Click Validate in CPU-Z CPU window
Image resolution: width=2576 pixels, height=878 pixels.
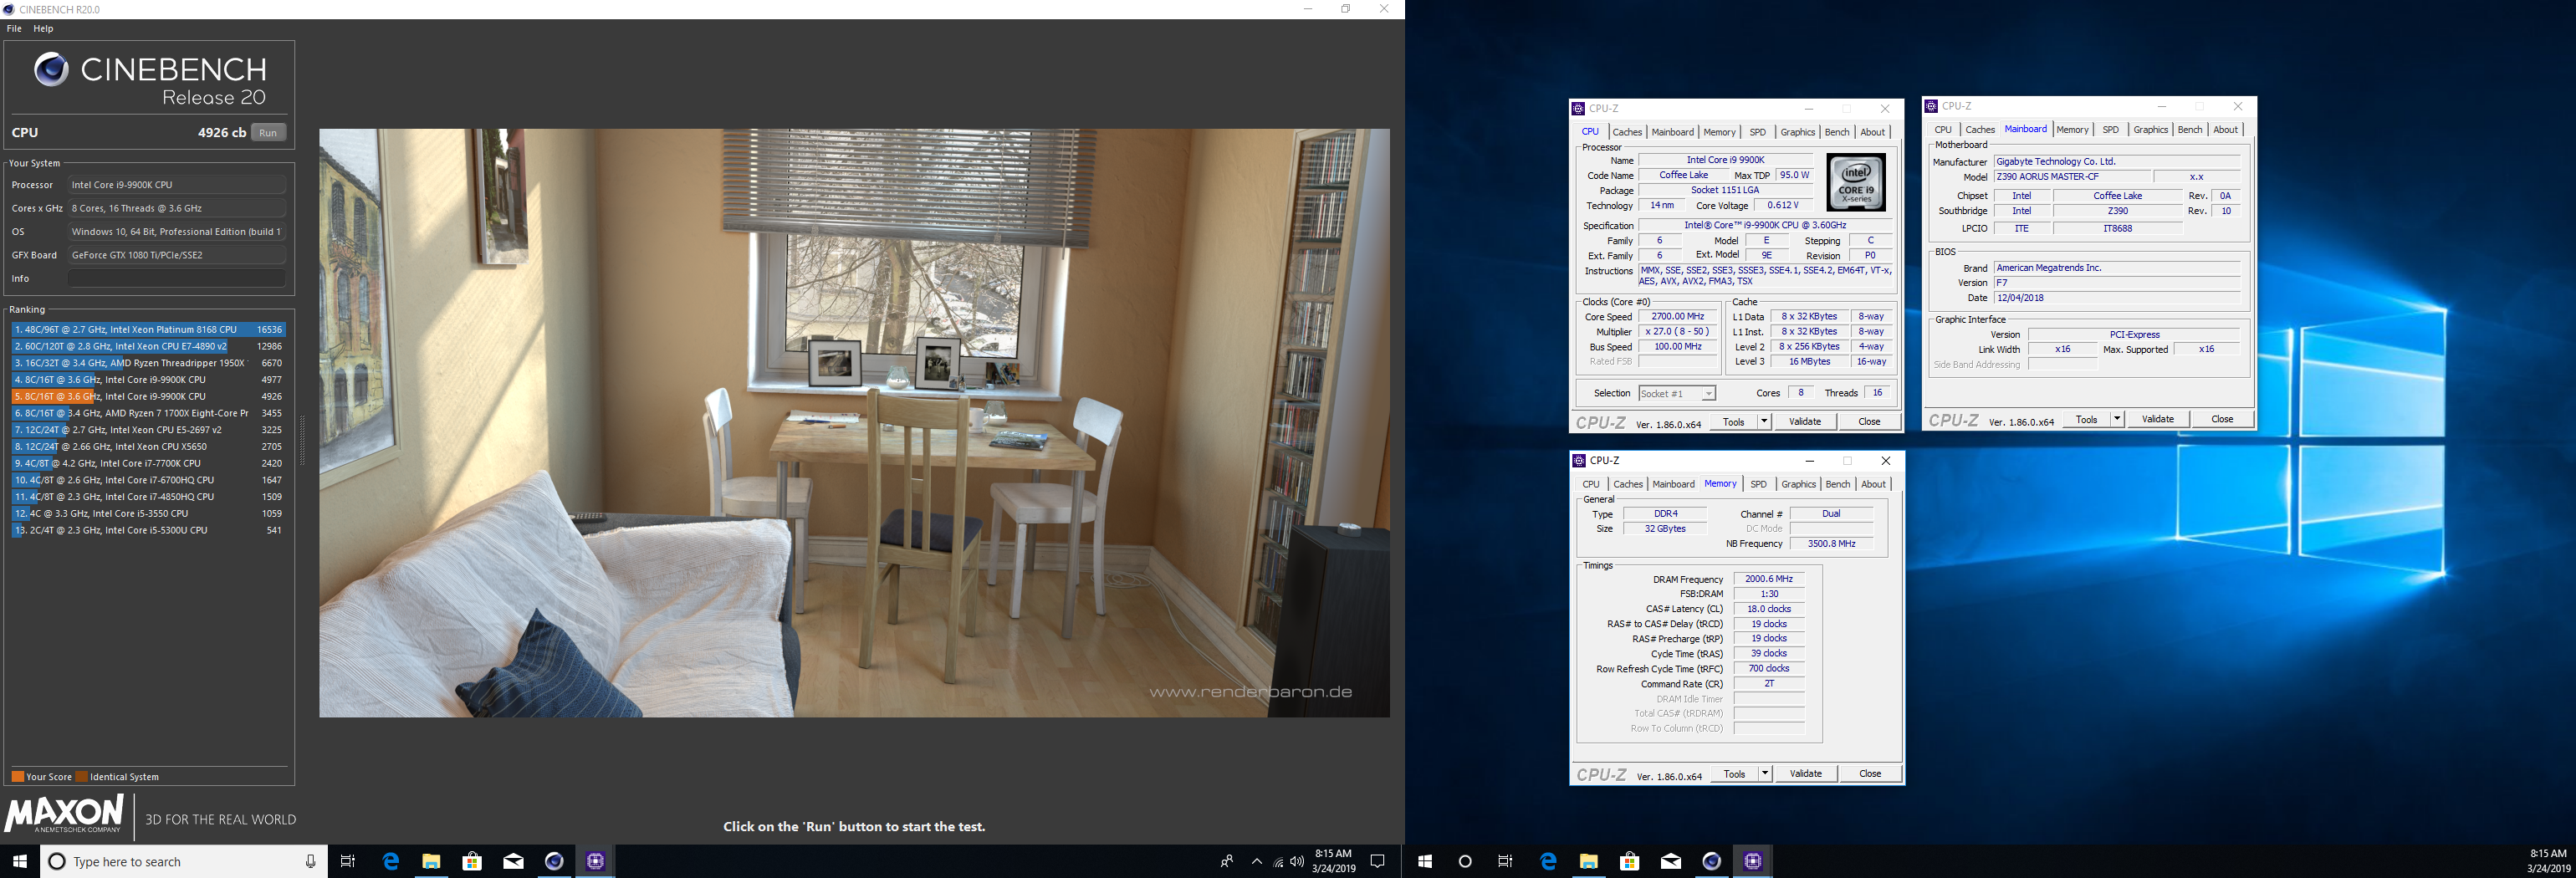click(x=1805, y=422)
